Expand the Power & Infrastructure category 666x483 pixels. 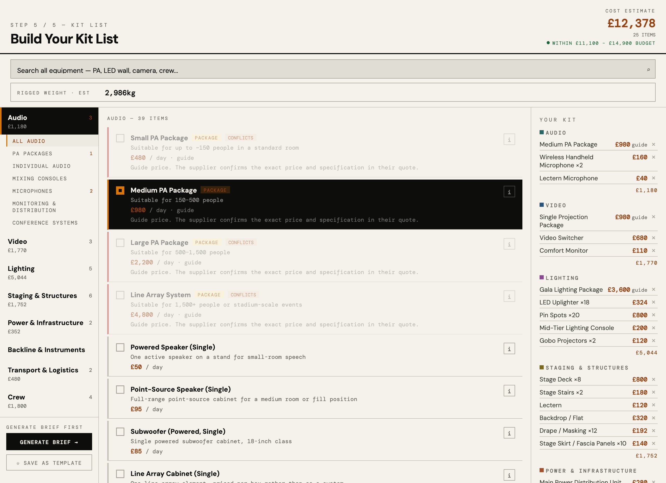click(x=49, y=327)
